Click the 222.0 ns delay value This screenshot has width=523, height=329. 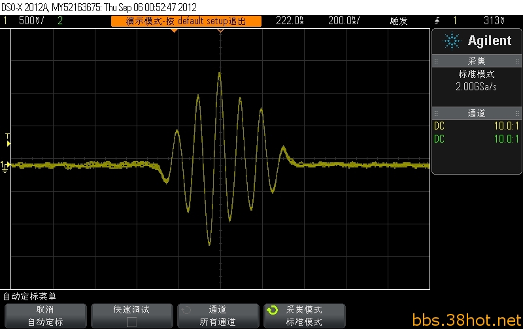[x=290, y=21]
